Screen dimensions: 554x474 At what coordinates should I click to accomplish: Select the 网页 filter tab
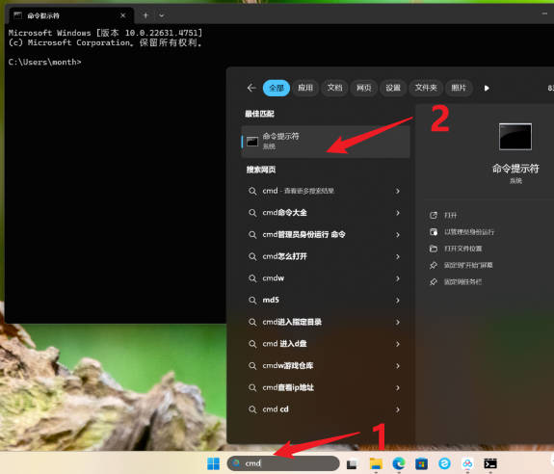pos(363,88)
